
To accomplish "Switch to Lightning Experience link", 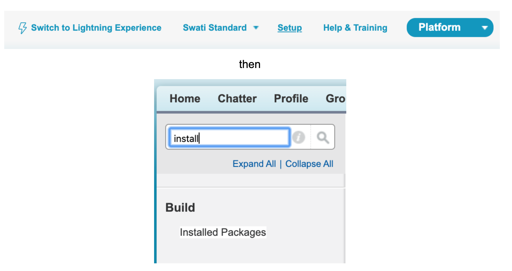I will pyautogui.click(x=96, y=28).
